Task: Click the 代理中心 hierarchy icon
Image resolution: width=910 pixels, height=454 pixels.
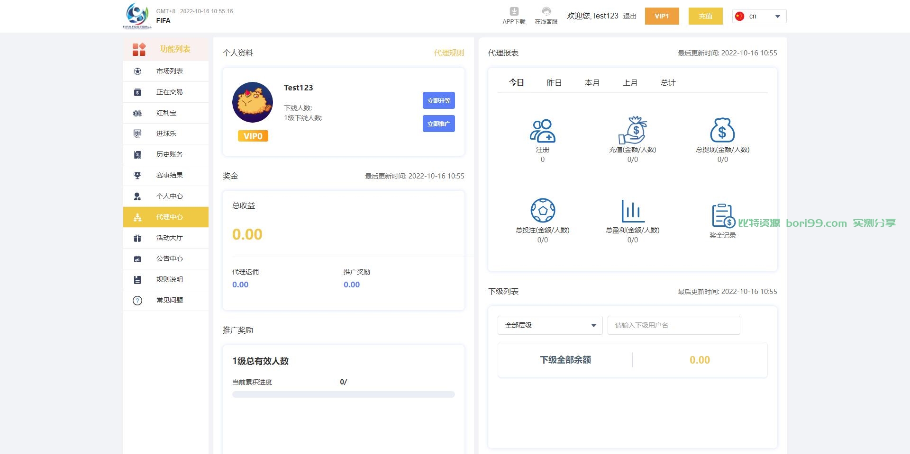Action: [137, 217]
